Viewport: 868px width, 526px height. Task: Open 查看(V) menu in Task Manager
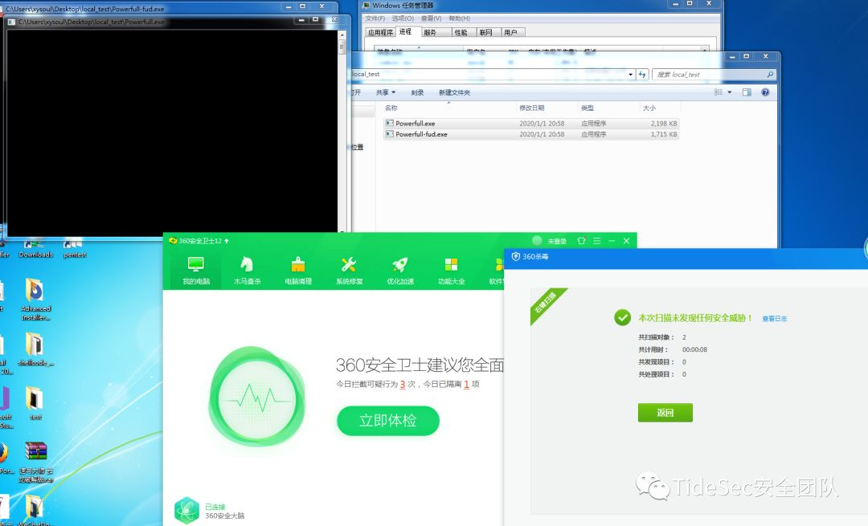432,18
